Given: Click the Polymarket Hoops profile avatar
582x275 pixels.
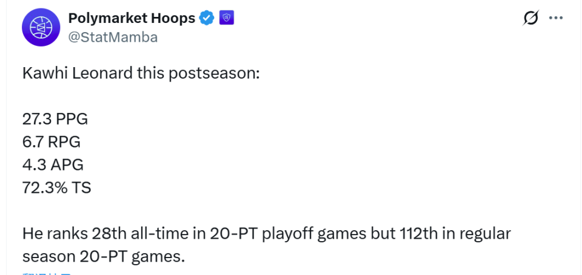Looking at the screenshot, I should (39, 27).
